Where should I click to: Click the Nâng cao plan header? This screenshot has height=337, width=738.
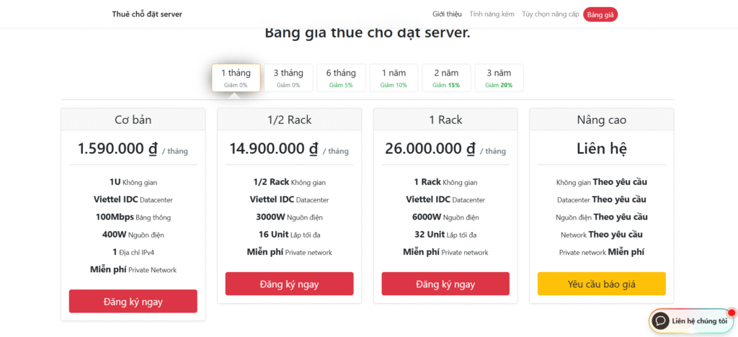pyautogui.click(x=601, y=120)
